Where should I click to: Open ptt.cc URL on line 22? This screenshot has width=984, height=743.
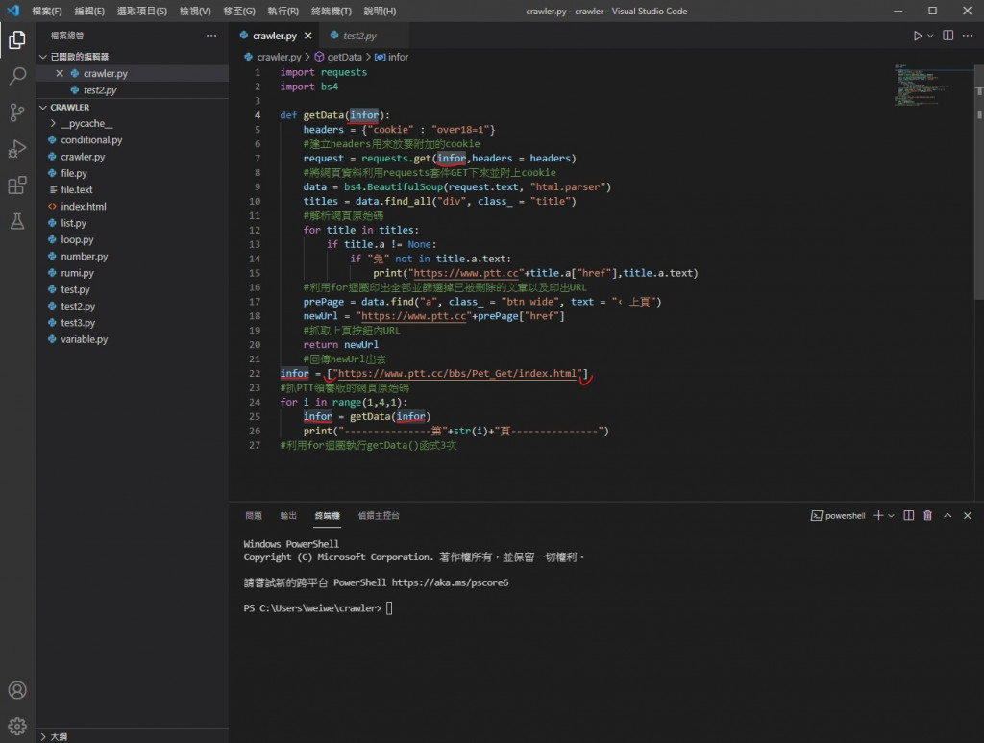(x=456, y=373)
